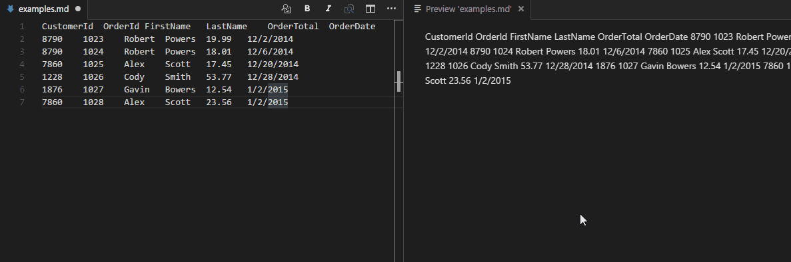Click the highlighted 2015 in line 6

(x=278, y=89)
